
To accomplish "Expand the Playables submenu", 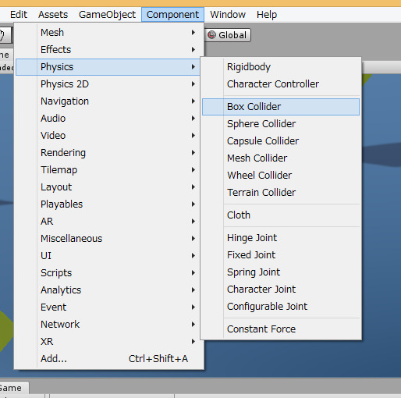I will click(x=108, y=204).
